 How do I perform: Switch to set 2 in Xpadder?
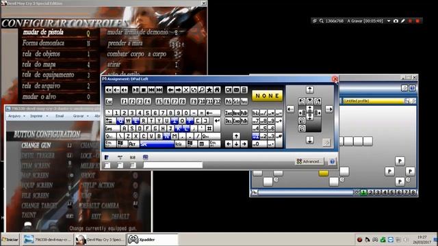coord(371,193)
